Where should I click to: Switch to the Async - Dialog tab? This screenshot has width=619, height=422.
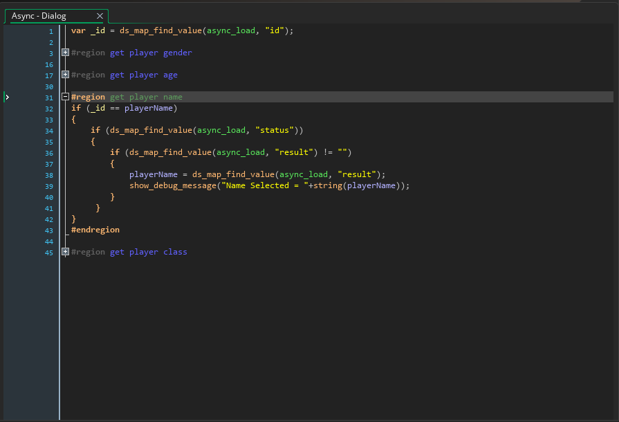pos(39,16)
